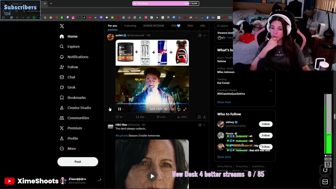336x189 pixels.
Task: Switch to the Following tab
Action: click(x=130, y=26)
